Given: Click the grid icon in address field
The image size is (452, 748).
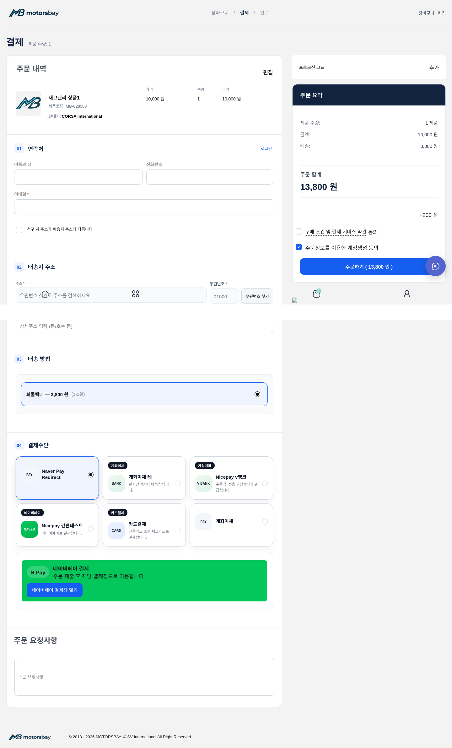Looking at the screenshot, I should point(136,294).
